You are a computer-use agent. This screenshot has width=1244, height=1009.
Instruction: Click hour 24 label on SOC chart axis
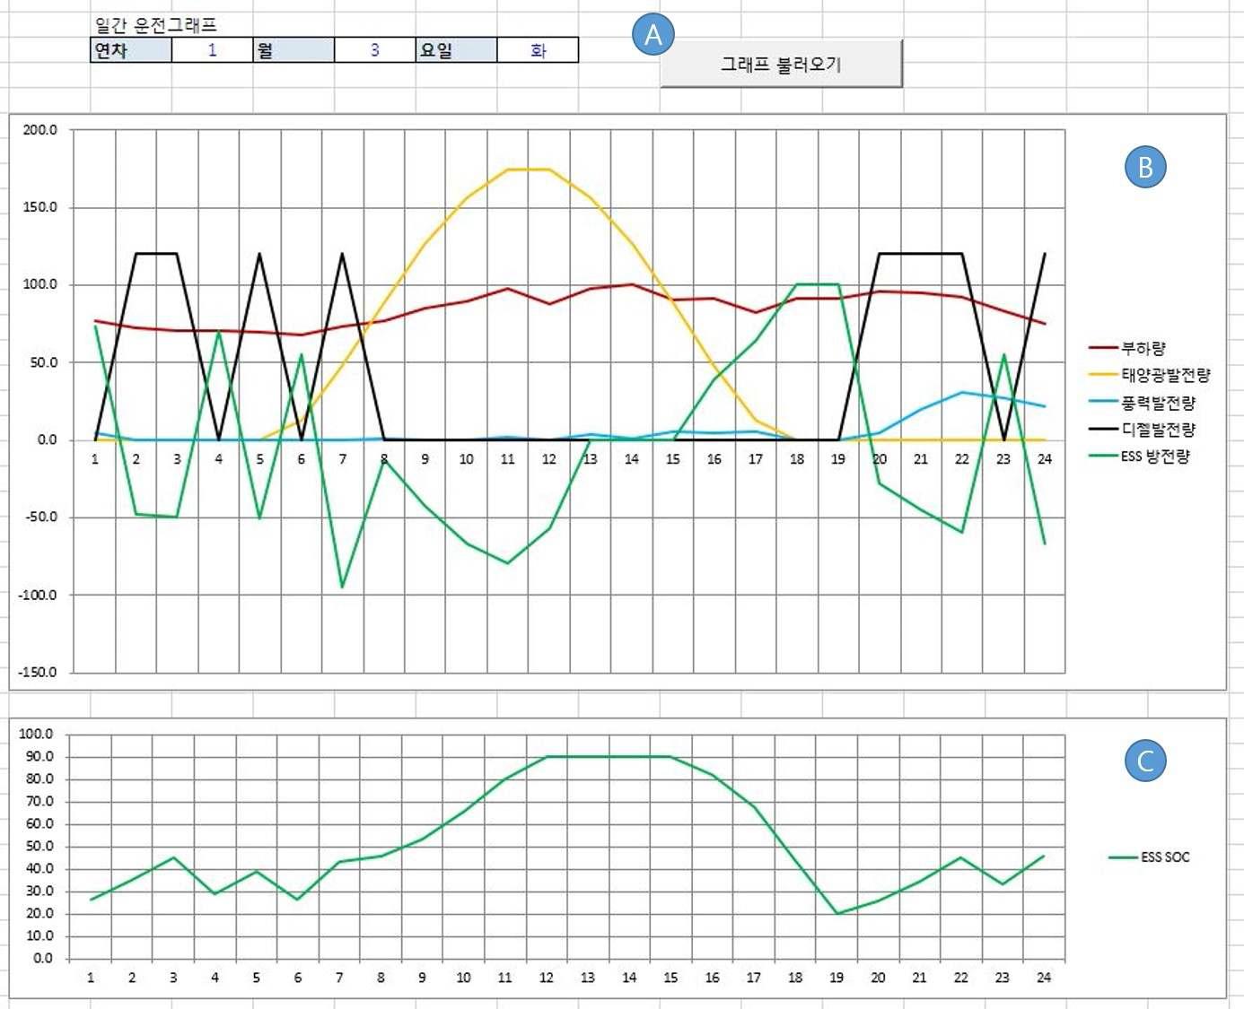click(x=1043, y=978)
